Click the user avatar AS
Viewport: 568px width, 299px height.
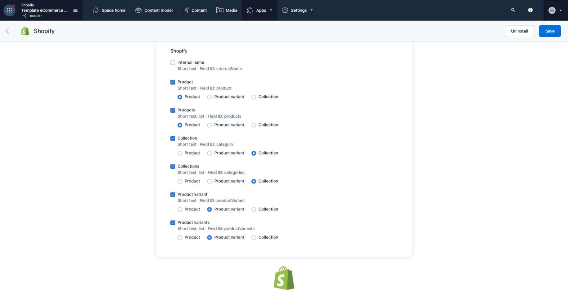point(552,10)
